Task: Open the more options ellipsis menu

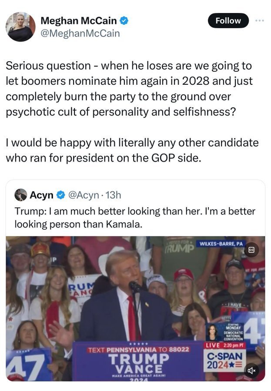Action: (260, 20)
